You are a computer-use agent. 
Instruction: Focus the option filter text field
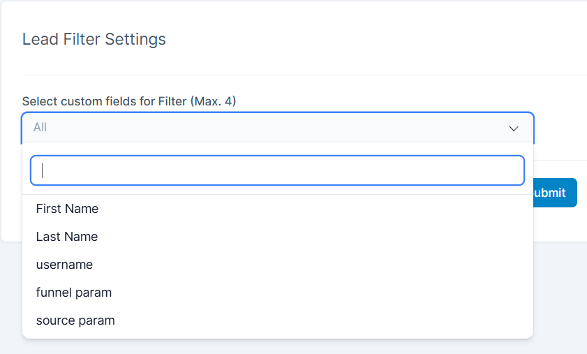click(277, 170)
